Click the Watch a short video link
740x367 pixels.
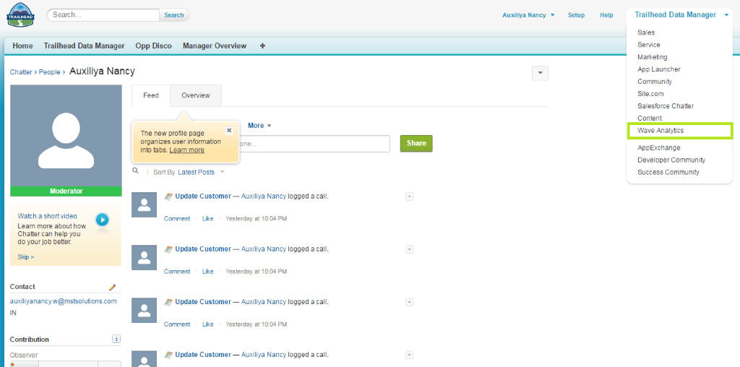coord(47,216)
